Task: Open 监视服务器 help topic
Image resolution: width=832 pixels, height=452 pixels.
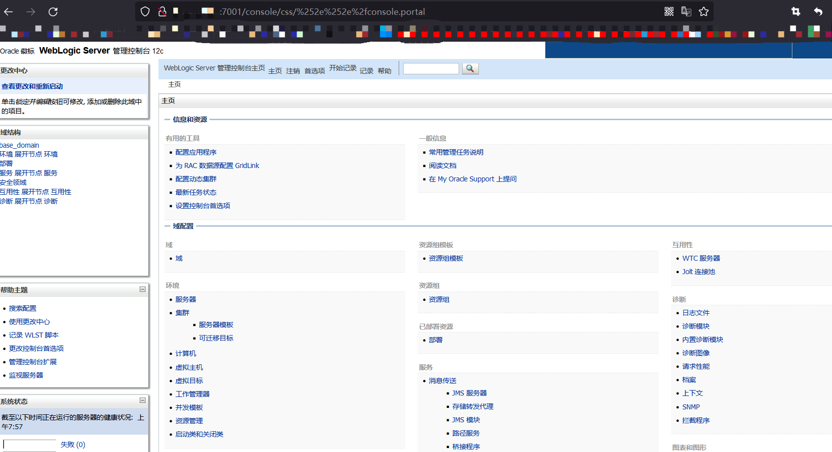Action: tap(26, 375)
